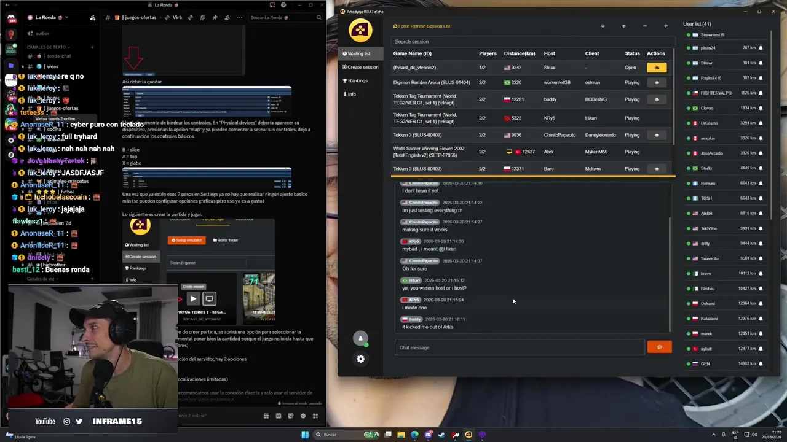787x442 pixels.
Task: Open taskbar clock showing 21:22
Action: [772, 435]
